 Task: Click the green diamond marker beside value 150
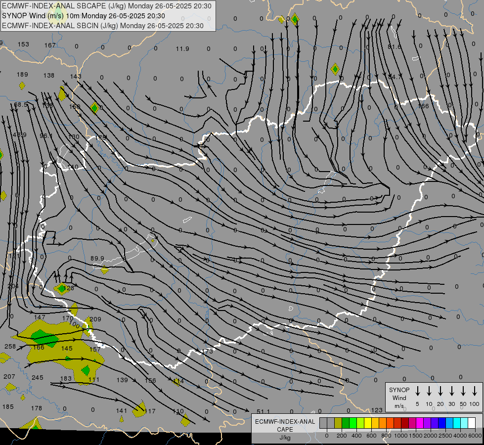[94, 108]
